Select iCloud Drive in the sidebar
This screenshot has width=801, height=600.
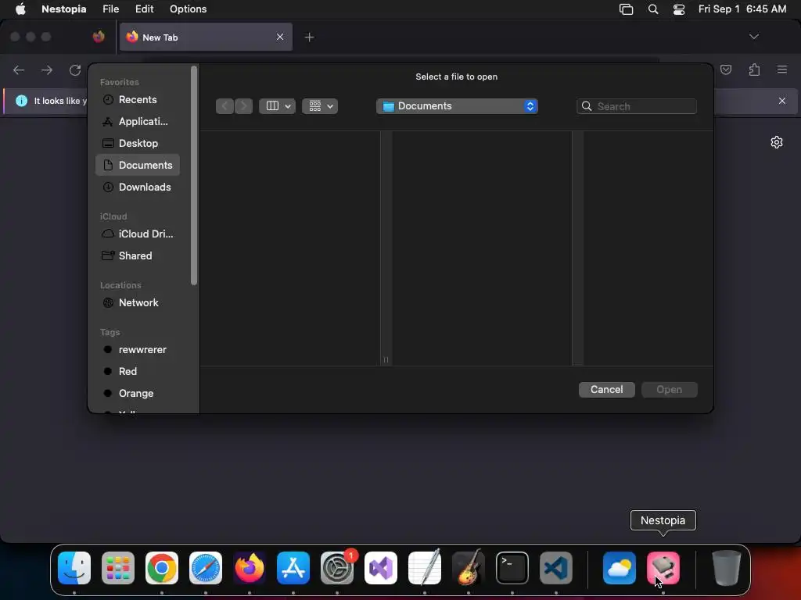pyautogui.click(x=138, y=234)
